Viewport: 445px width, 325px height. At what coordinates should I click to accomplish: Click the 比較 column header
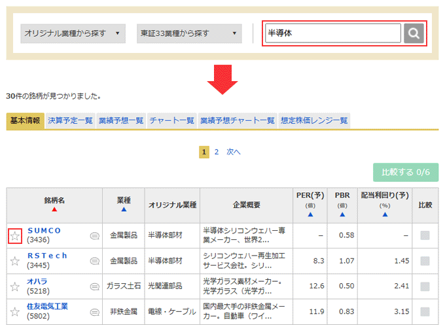tap(425, 205)
